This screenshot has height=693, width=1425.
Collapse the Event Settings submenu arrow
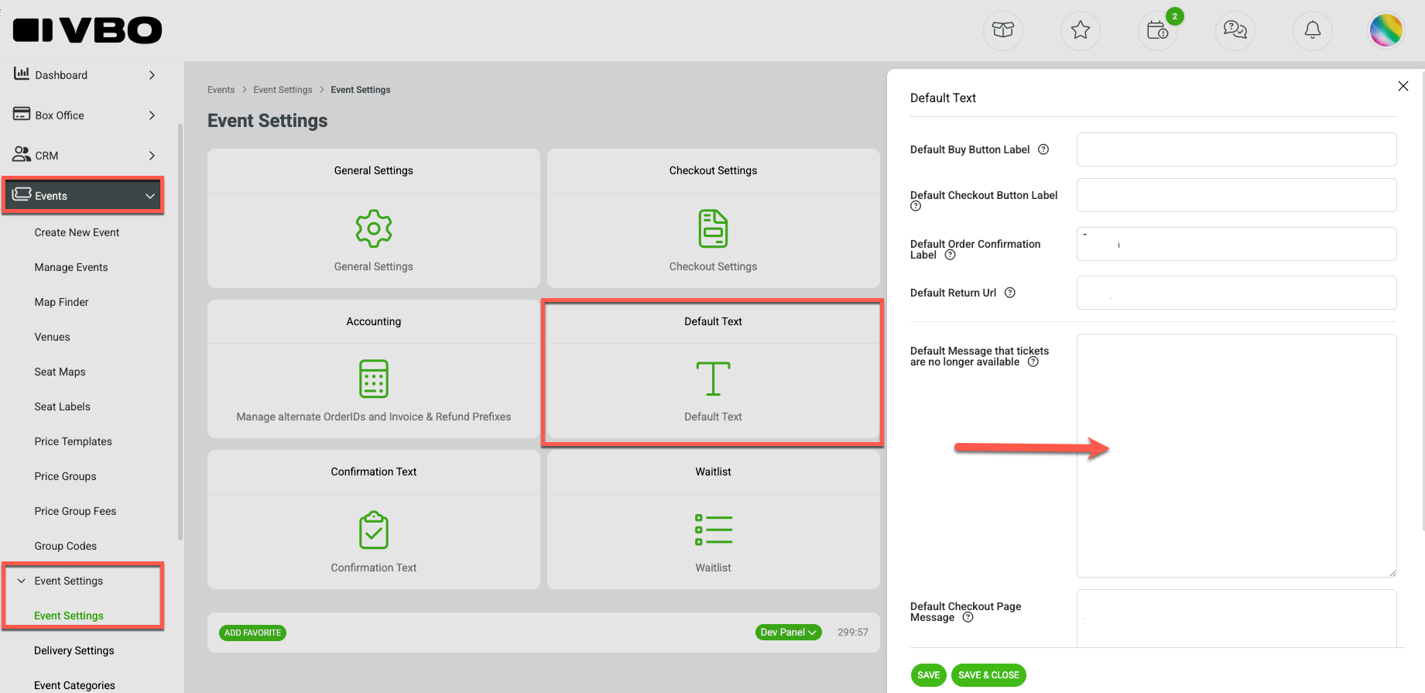[x=22, y=581]
